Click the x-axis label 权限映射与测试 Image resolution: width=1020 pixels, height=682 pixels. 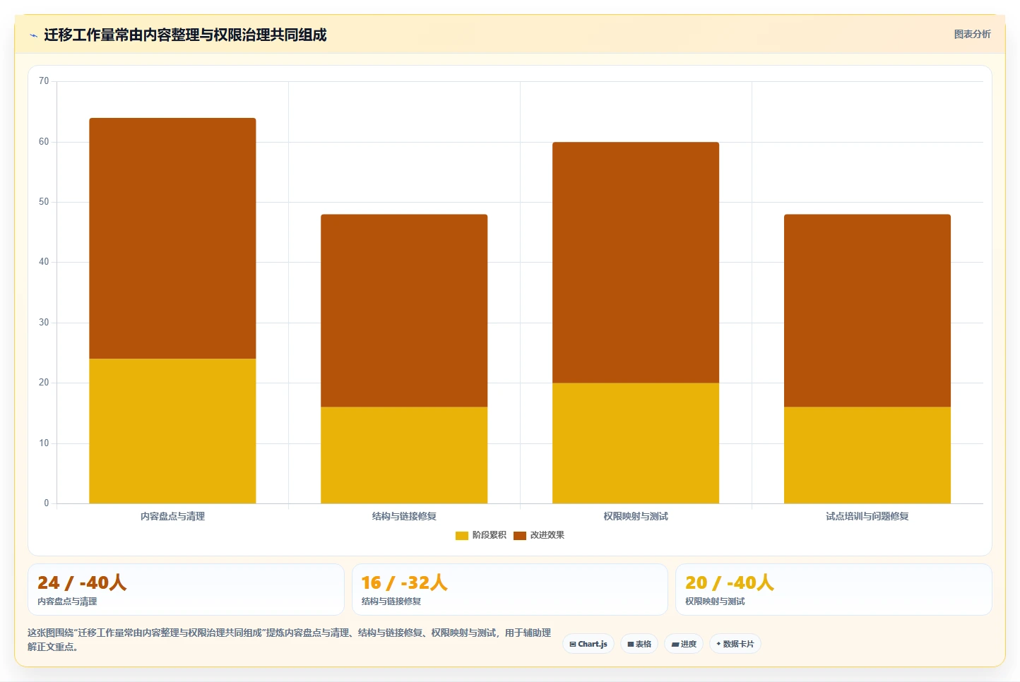point(636,517)
